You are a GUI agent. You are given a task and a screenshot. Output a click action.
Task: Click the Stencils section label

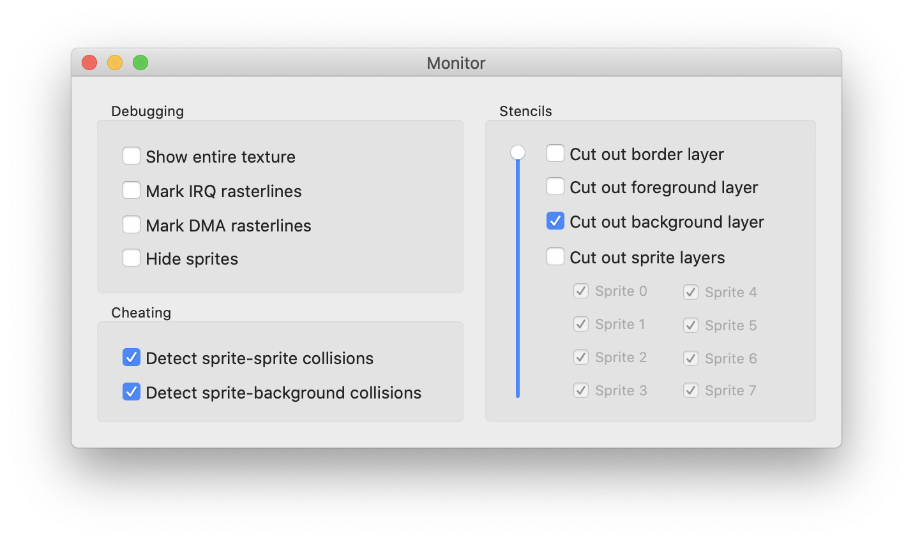pyautogui.click(x=525, y=111)
